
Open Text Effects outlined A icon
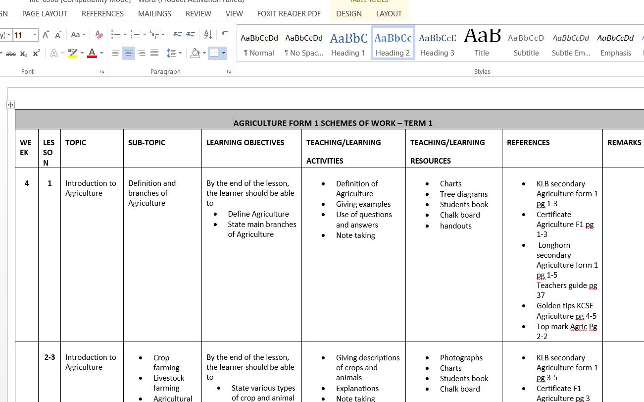[x=53, y=53]
